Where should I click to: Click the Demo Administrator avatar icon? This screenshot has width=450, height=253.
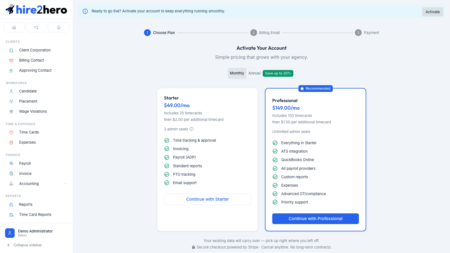click(x=10, y=233)
